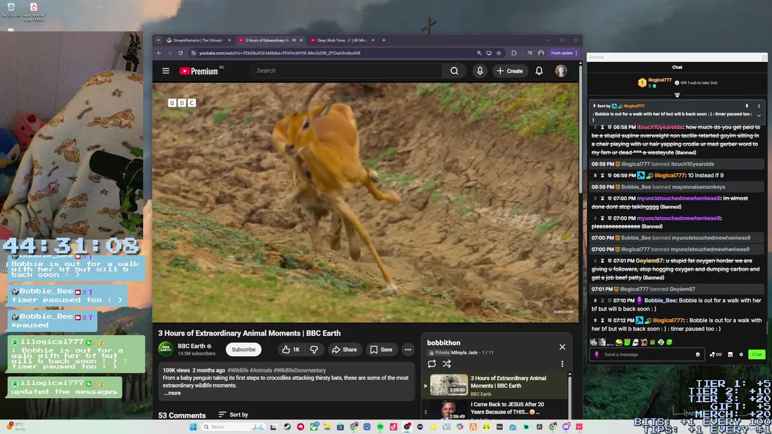Expand the description with ...more
This screenshot has height=434, width=772.
[x=172, y=393]
